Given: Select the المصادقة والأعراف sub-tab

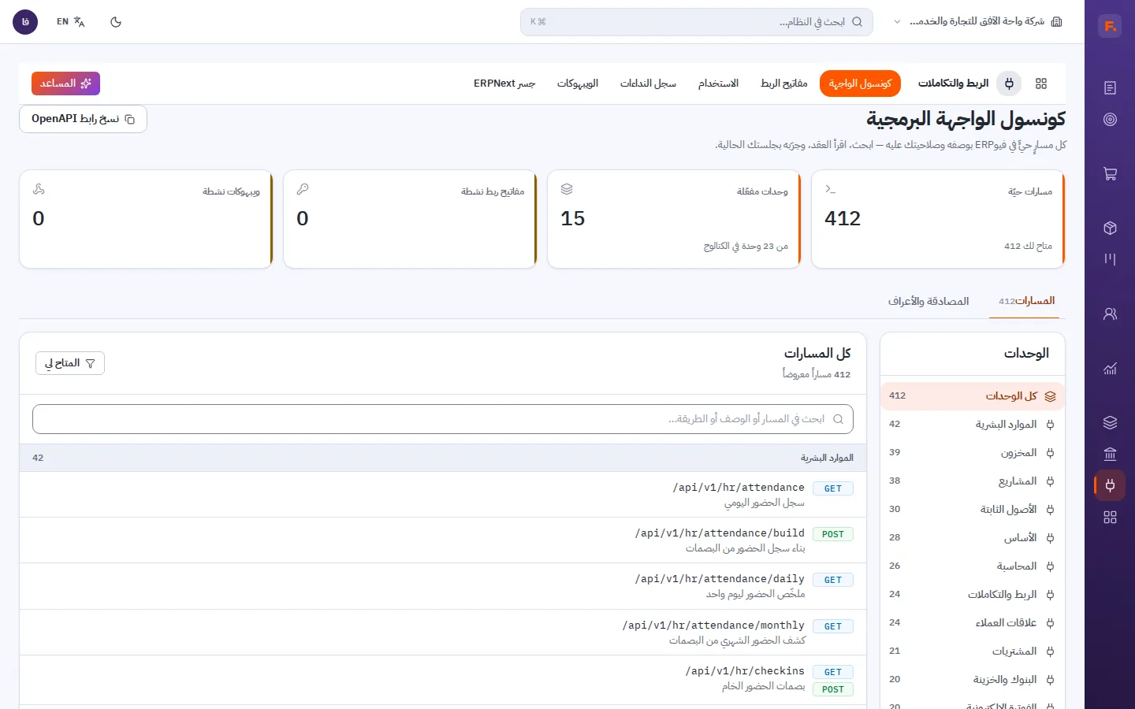Looking at the screenshot, I should pyautogui.click(x=928, y=301).
